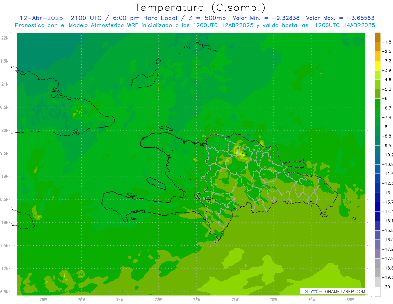Click the 76W longitude axis label
393x304 pixels.
pyautogui.click(x=43, y=300)
